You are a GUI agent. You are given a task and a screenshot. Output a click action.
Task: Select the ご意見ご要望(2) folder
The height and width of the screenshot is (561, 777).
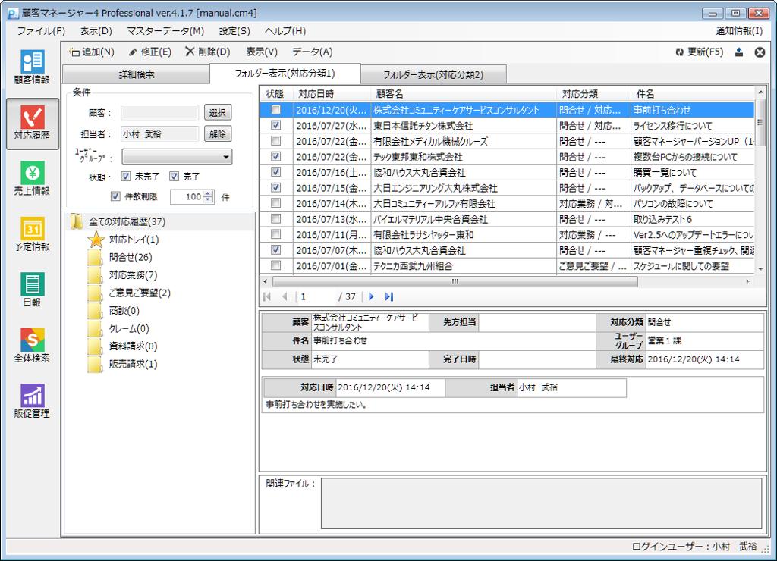tap(140, 293)
